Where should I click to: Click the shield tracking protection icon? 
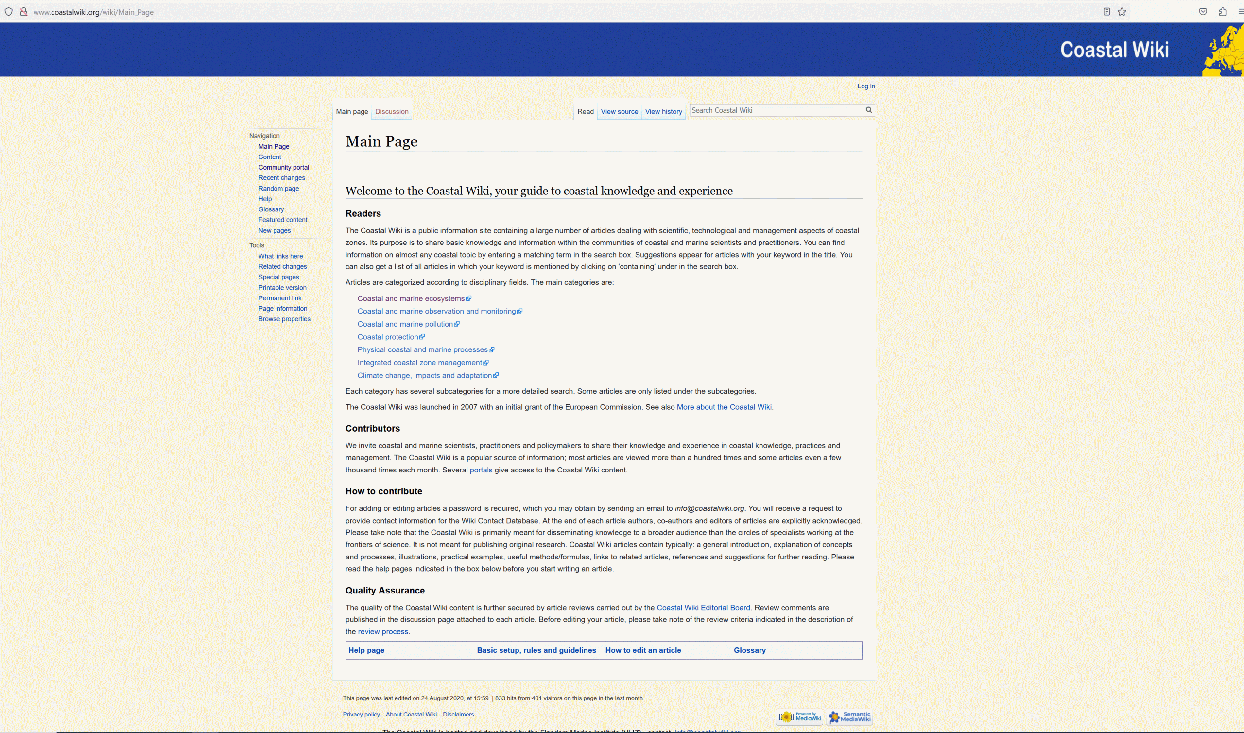coord(8,11)
